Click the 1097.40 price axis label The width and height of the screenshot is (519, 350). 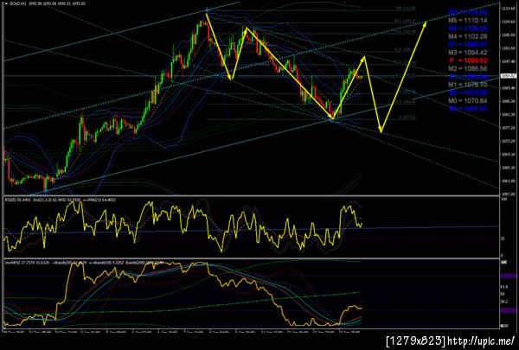click(x=509, y=61)
